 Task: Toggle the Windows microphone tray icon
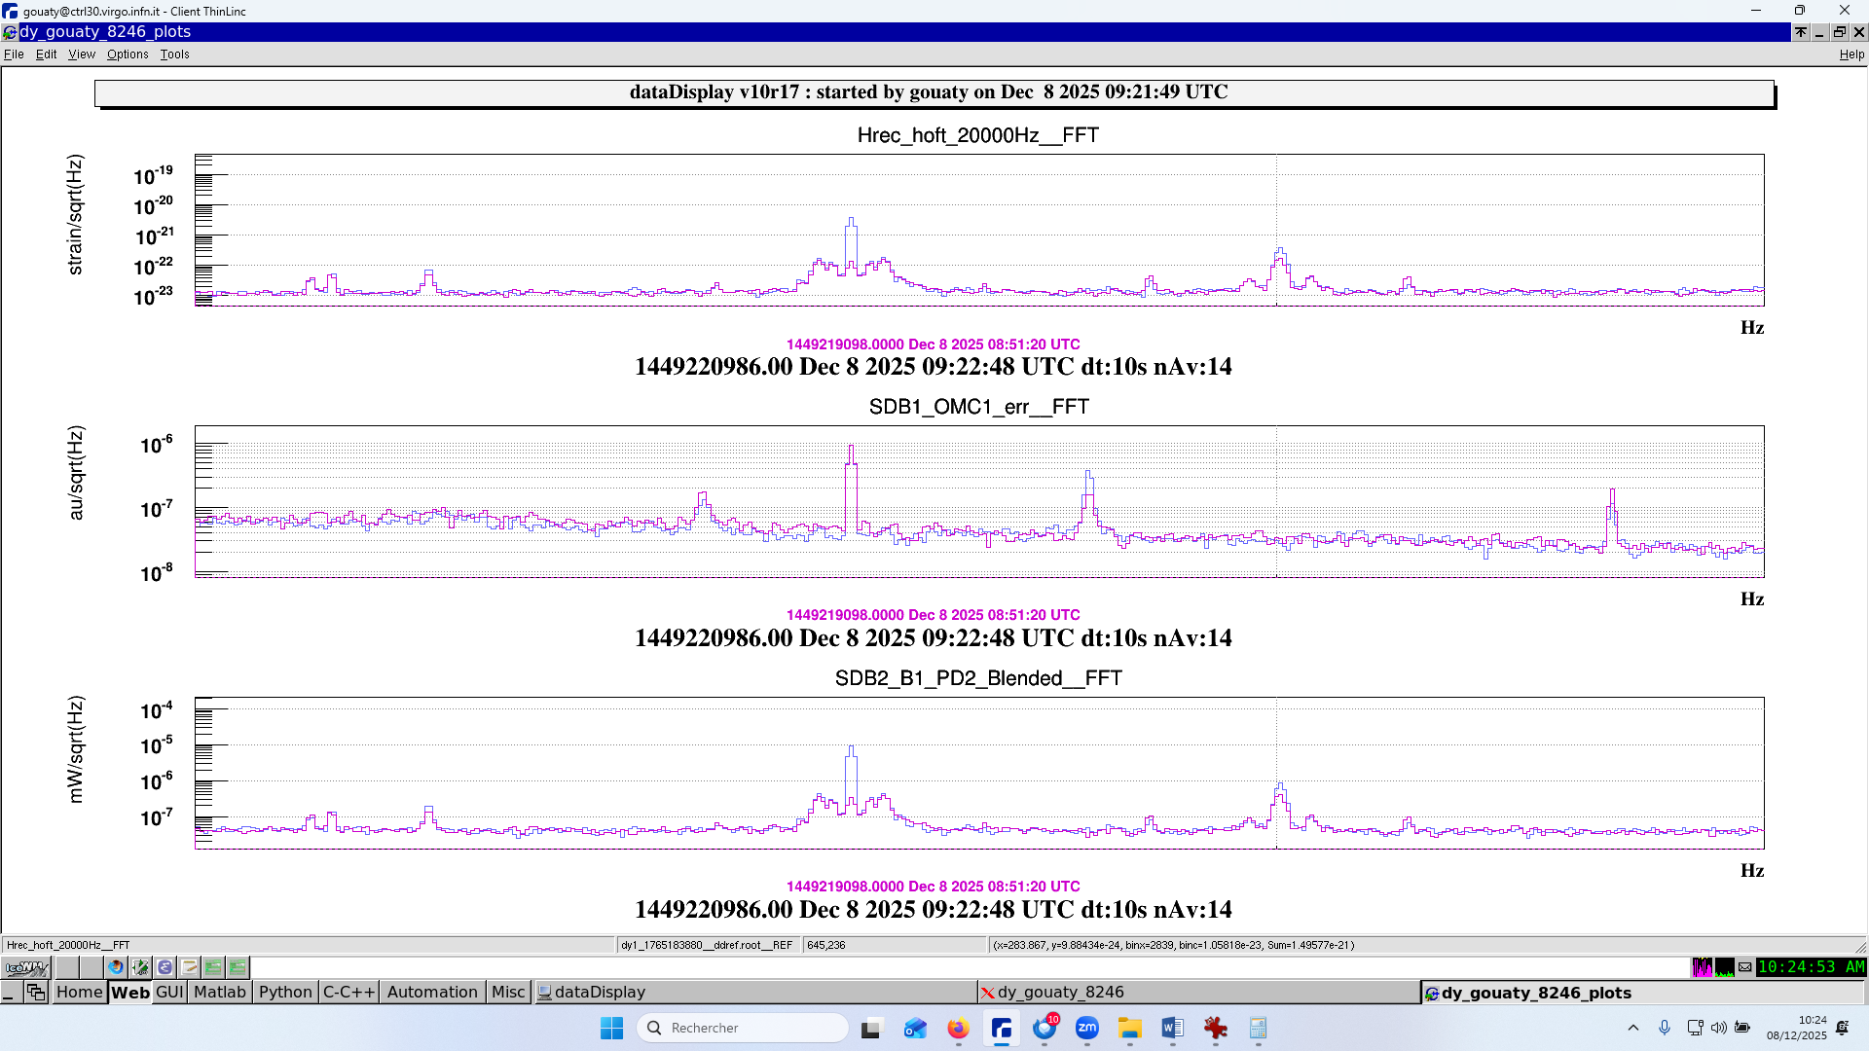(1665, 1028)
